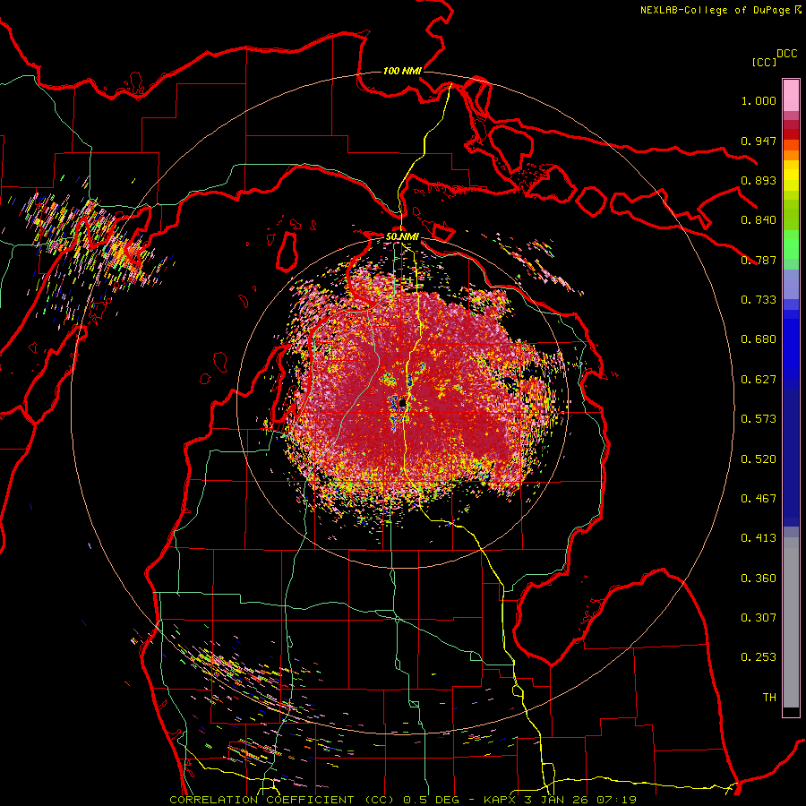Click the 0.627 color scale value
806x806 pixels.
click(x=759, y=380)
